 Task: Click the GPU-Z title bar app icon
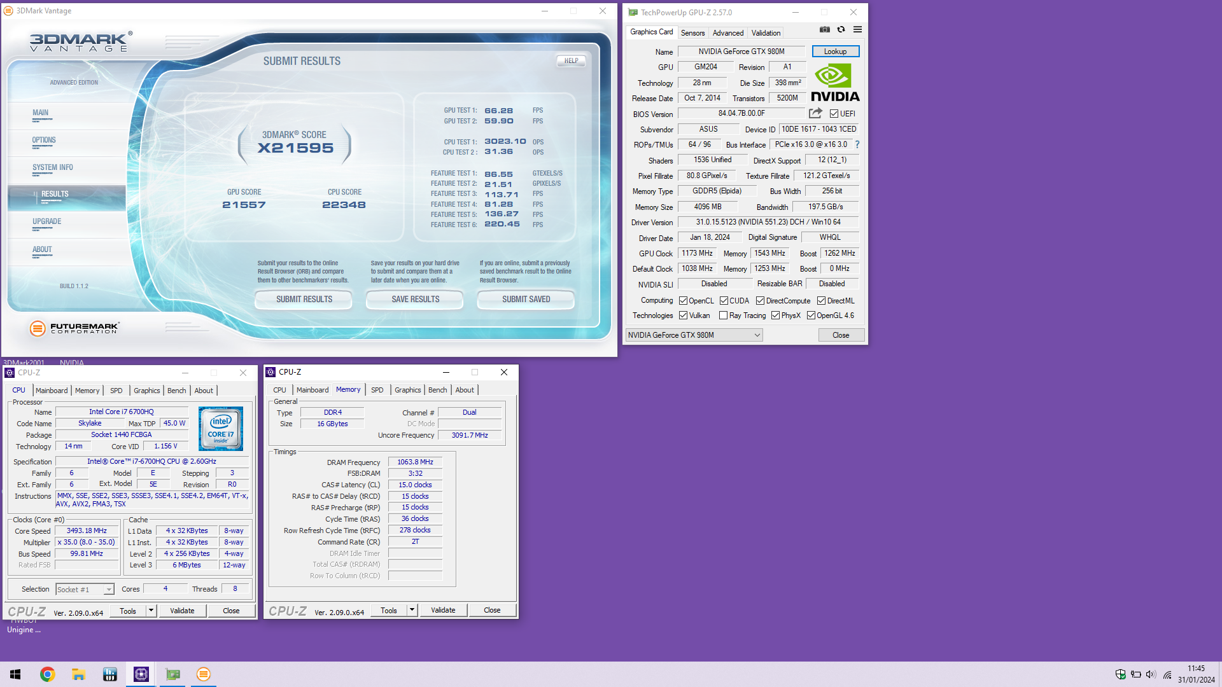[x=633, y=12]
